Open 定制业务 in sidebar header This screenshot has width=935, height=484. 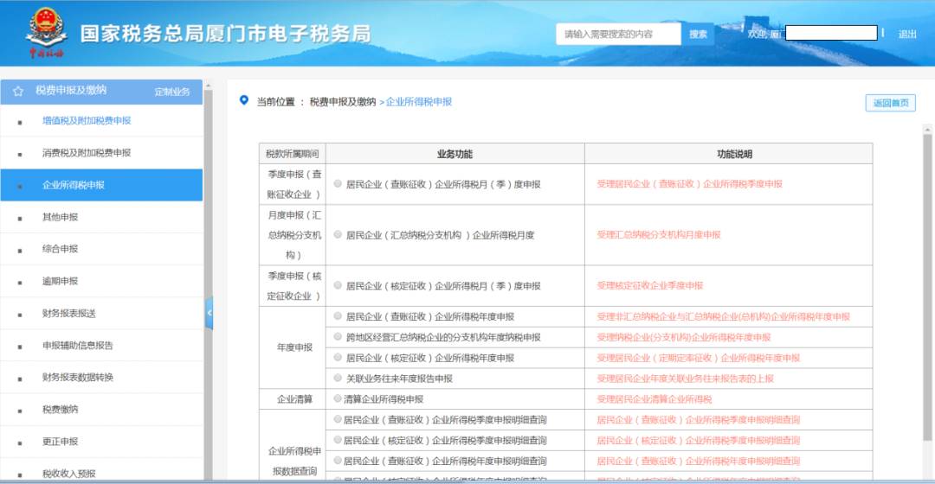point(171,92)
